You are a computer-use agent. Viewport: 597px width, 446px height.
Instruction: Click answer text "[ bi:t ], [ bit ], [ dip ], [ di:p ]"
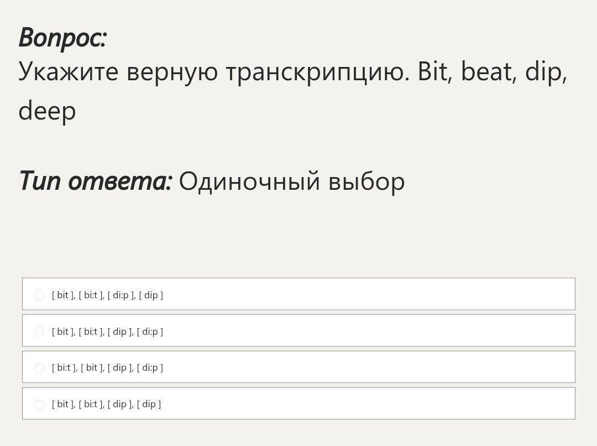107,368
